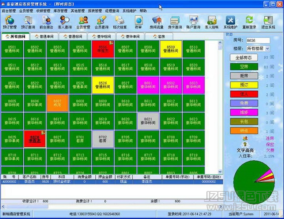Click the 连房 linked-guests legend icon
284x219 pixels.
(245, 138)
